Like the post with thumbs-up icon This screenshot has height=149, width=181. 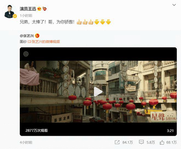162,142
